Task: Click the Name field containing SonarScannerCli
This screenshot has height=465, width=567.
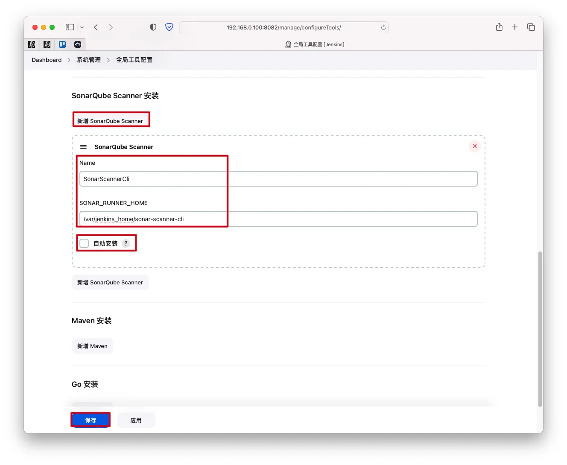Action: coord(278,179)
